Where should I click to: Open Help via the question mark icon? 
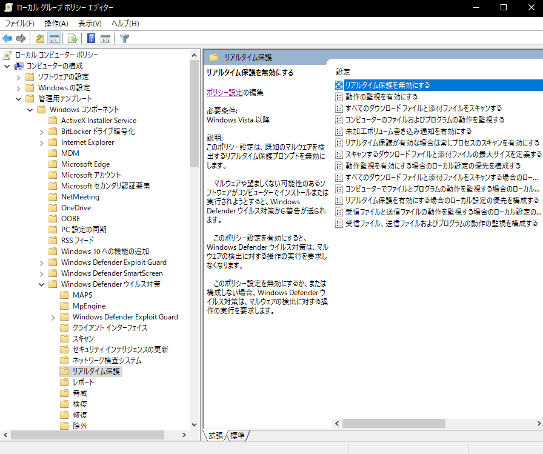click(x=91, y=38)
